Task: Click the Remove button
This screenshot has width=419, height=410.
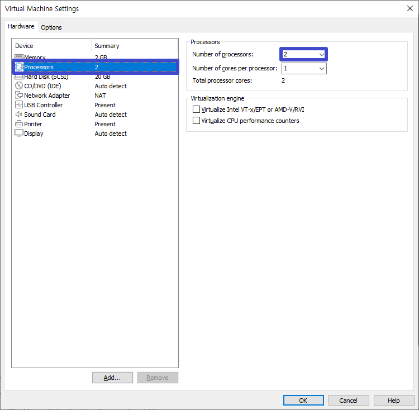Action: [158, 378]
